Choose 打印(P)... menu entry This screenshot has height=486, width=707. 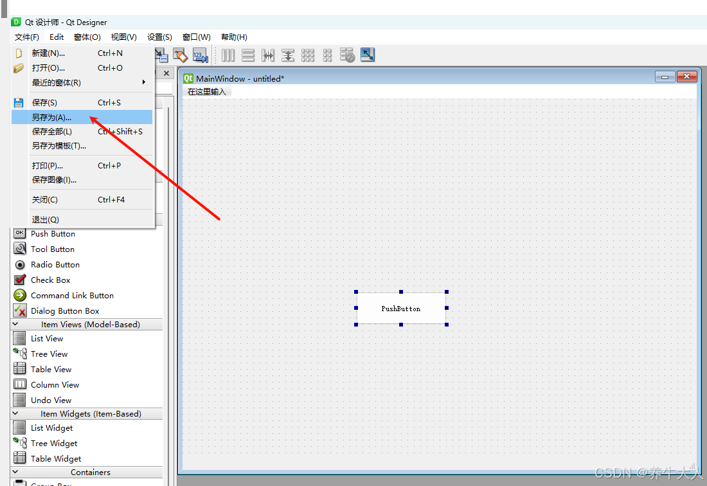tap(82, 165)
